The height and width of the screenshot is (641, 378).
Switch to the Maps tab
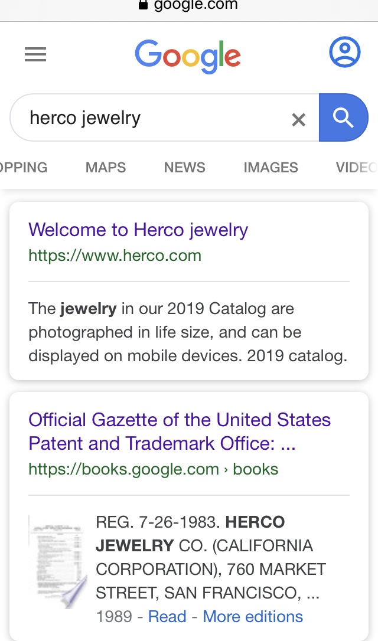click(106, 168)
